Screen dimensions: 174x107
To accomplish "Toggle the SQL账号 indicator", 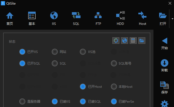I will coord(114,63).
